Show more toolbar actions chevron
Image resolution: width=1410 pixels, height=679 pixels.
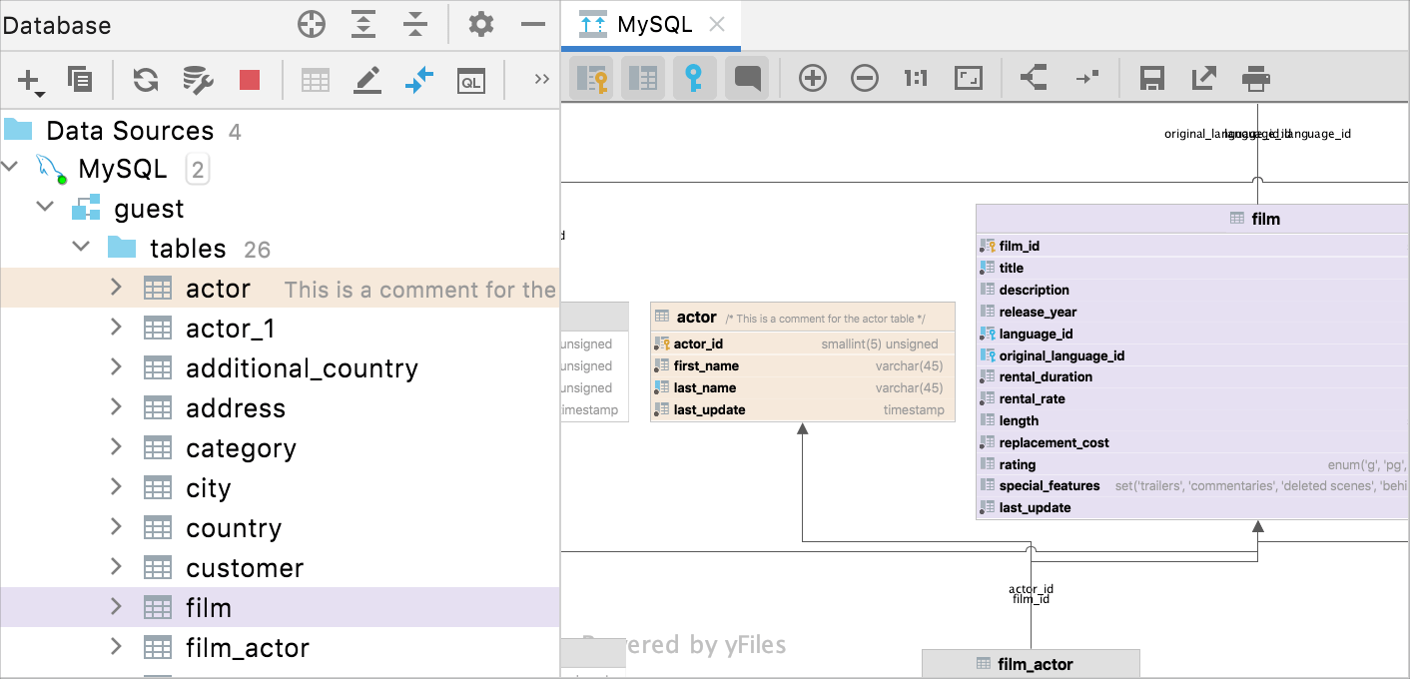tap(542, 79)
